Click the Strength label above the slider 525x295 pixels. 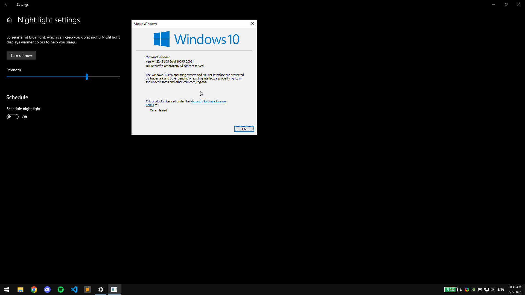(x=14, y=70)
